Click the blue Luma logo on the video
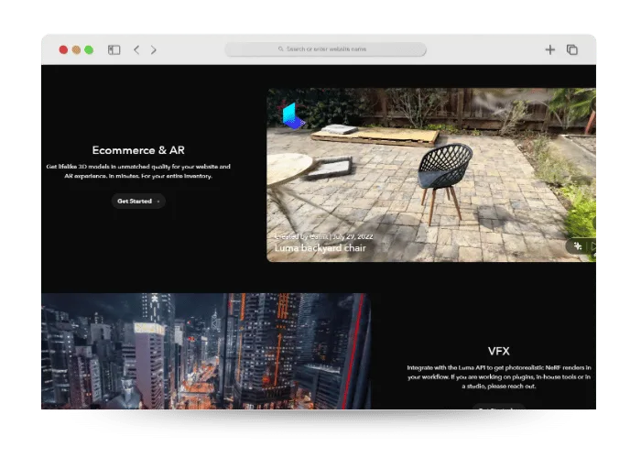Viewport: 641px width, 458px height. coord(293,116)
